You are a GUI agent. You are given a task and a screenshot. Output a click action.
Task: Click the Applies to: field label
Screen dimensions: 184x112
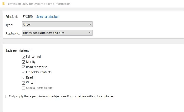[13, 33]
